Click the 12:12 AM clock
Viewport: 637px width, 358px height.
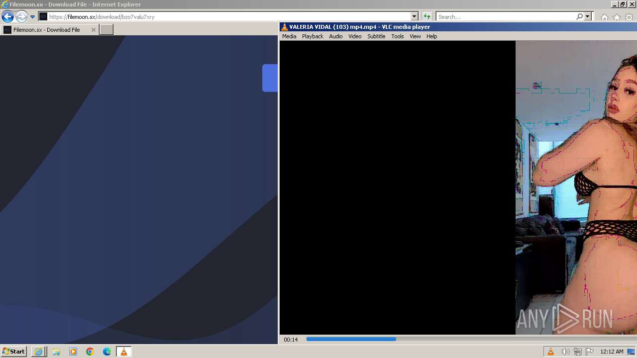[612, 352]
